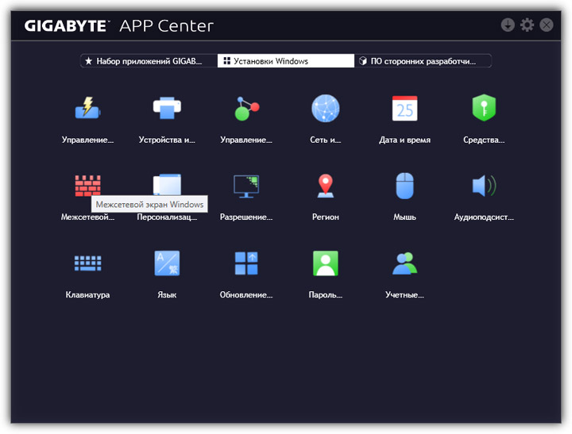The width and height of the screenshot is (572, 434).
Task: Open Аудиоподсистема speaker icon
Action: [484, 186]
